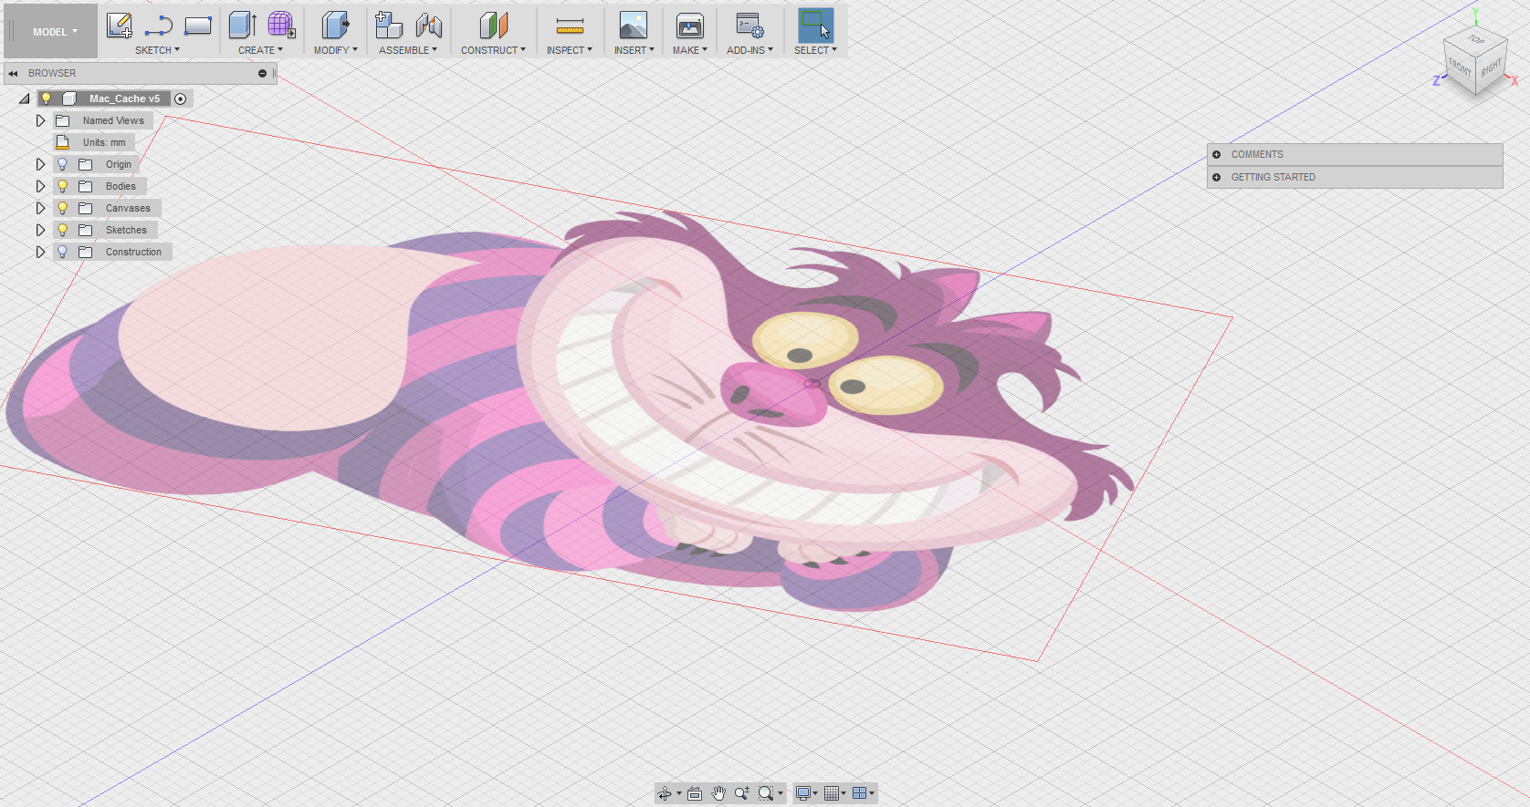Click the Offset Plane construct icon
Image resolution: width=1530 pixels, height=807 pixels.
pyautogui.click(x=493, y=26)
